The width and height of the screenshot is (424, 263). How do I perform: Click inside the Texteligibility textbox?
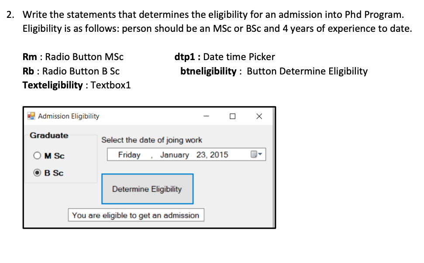click(x=135, y=215)
